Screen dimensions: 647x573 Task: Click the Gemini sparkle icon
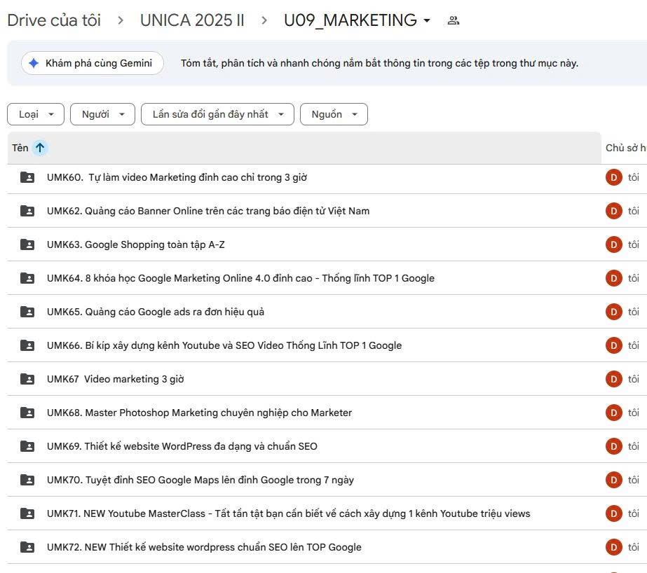pos(34,63)
